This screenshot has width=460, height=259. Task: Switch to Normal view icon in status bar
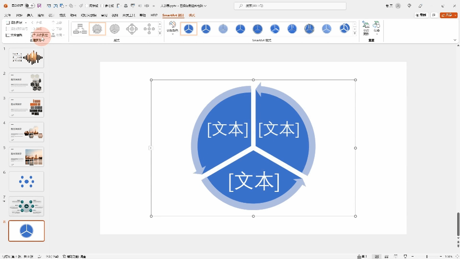[377, 256]
